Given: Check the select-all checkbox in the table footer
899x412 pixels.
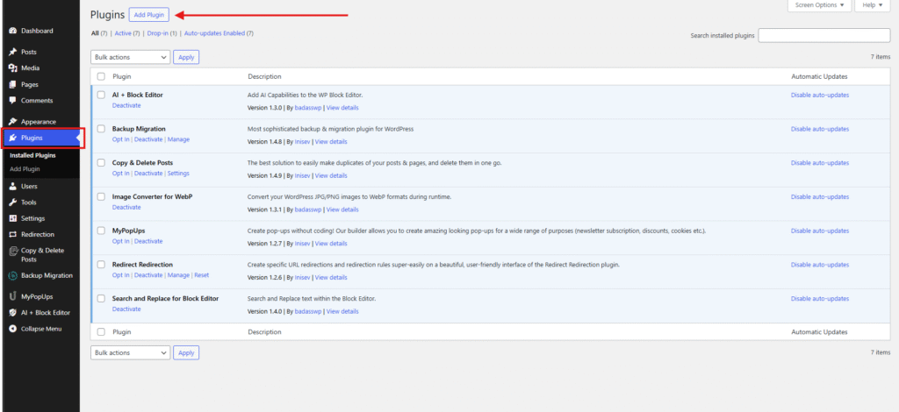Looking at the screenshot, I should [x=101, y=332].
